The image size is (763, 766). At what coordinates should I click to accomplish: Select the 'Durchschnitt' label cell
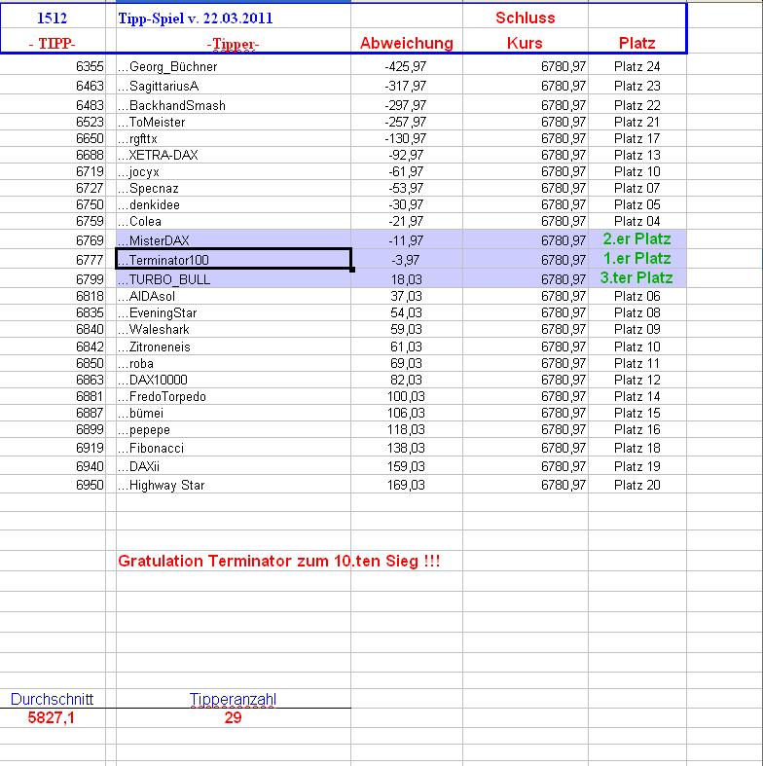click(52, 699)
